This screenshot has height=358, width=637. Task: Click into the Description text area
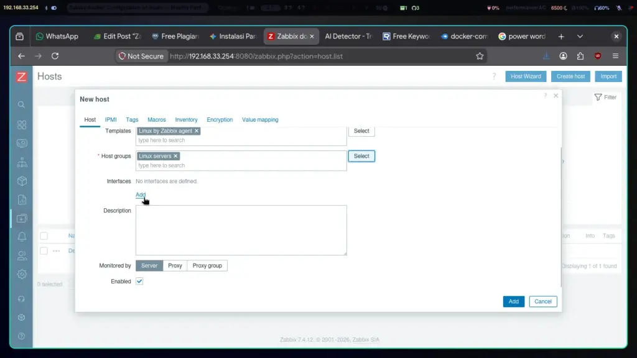tap(241, 230)
